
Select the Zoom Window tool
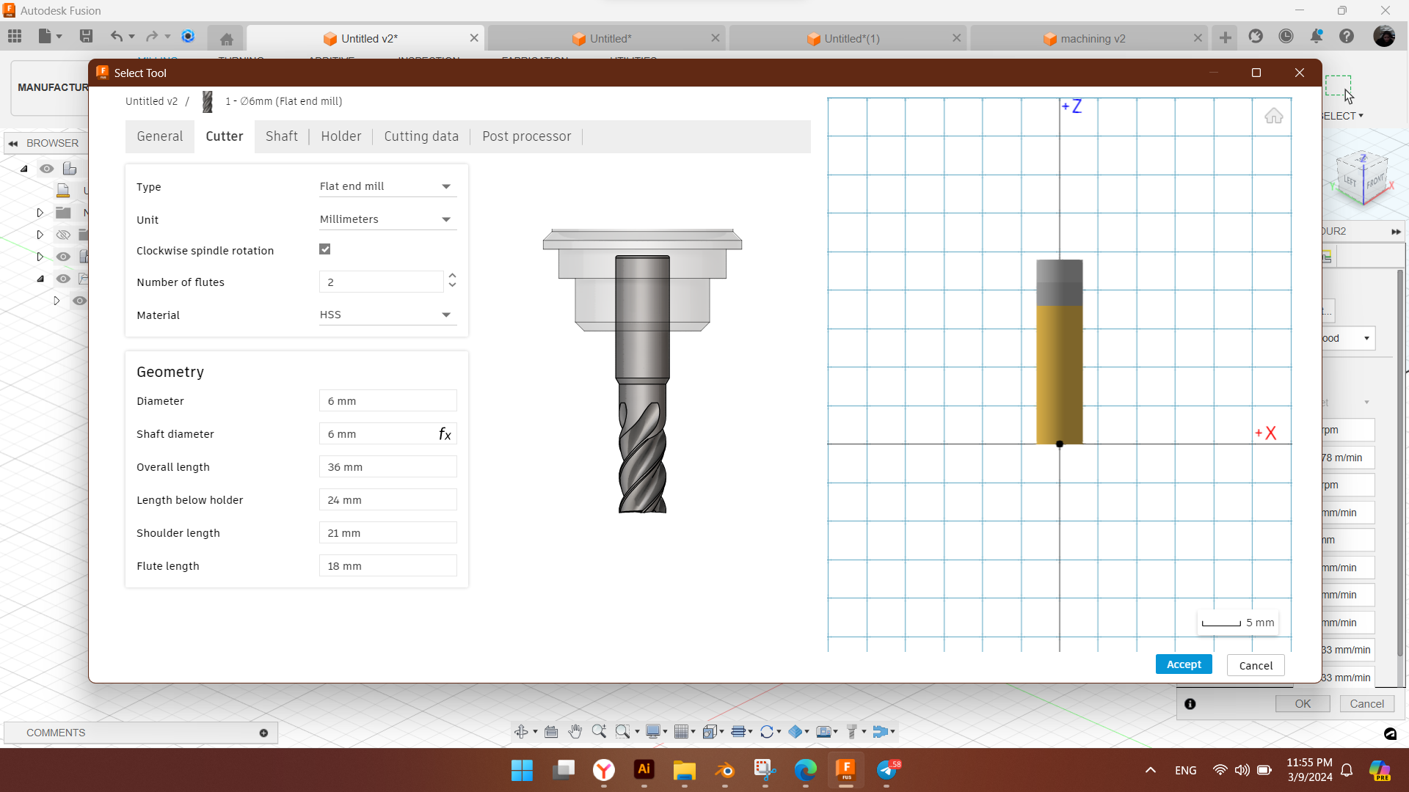coord(622,731)
